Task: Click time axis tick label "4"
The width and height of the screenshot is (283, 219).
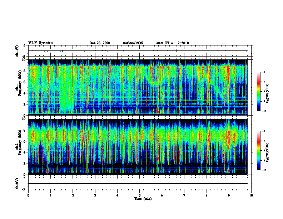Action: [x=118, y=195]
